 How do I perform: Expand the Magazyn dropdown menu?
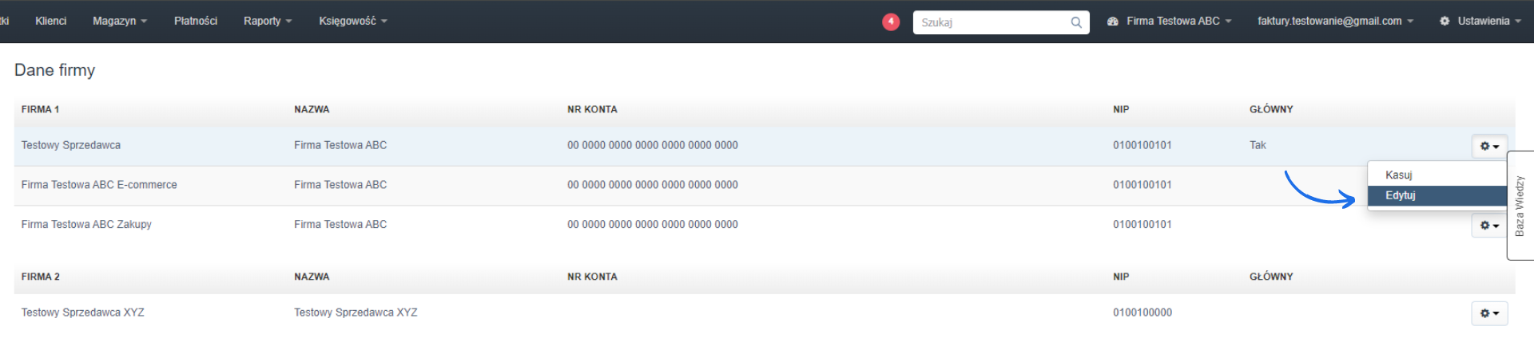pyautogui.click(x=120, y=21)
